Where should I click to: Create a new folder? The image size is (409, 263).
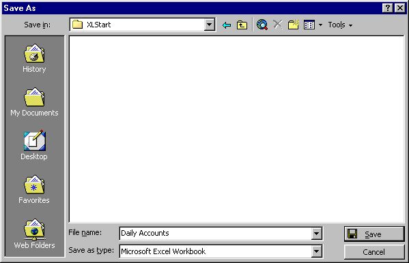point(294,25)
